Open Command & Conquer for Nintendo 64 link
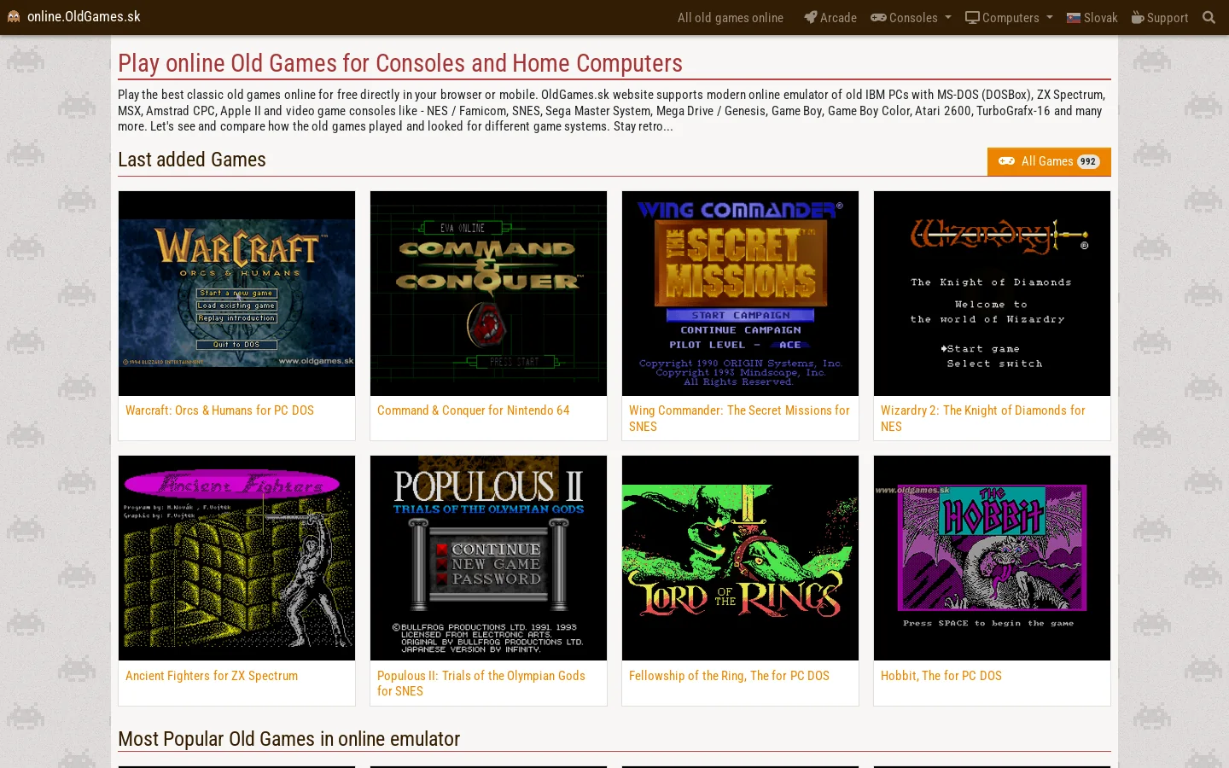The width and height of the screenshot is (1229, 768). coord(473,410)
